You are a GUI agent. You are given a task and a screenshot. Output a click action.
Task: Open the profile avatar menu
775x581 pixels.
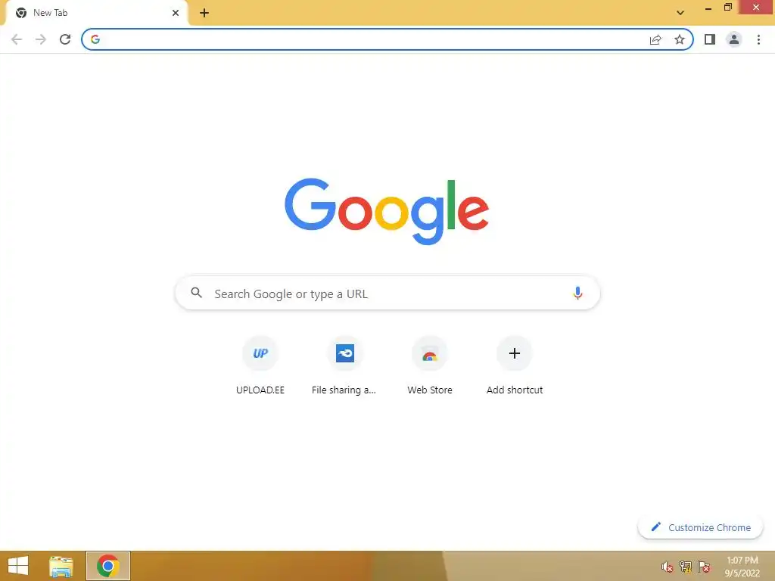[734, 39]
